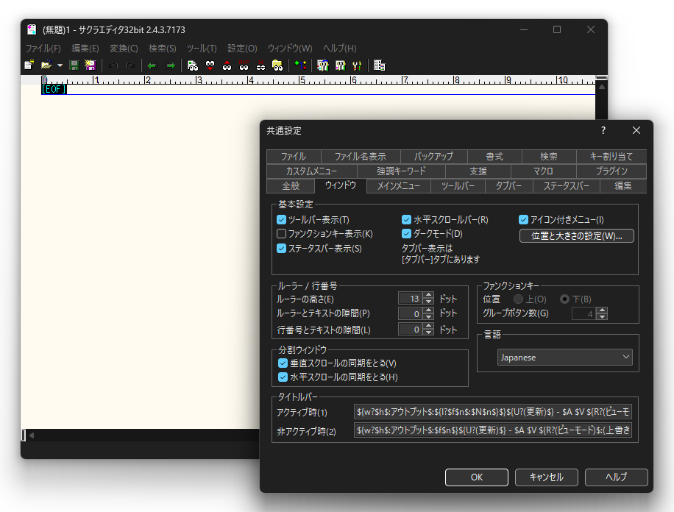674x512 pixels.
Task: Click the redo toolbar icon
Action: pyautogui.click(x=130, y=65)
